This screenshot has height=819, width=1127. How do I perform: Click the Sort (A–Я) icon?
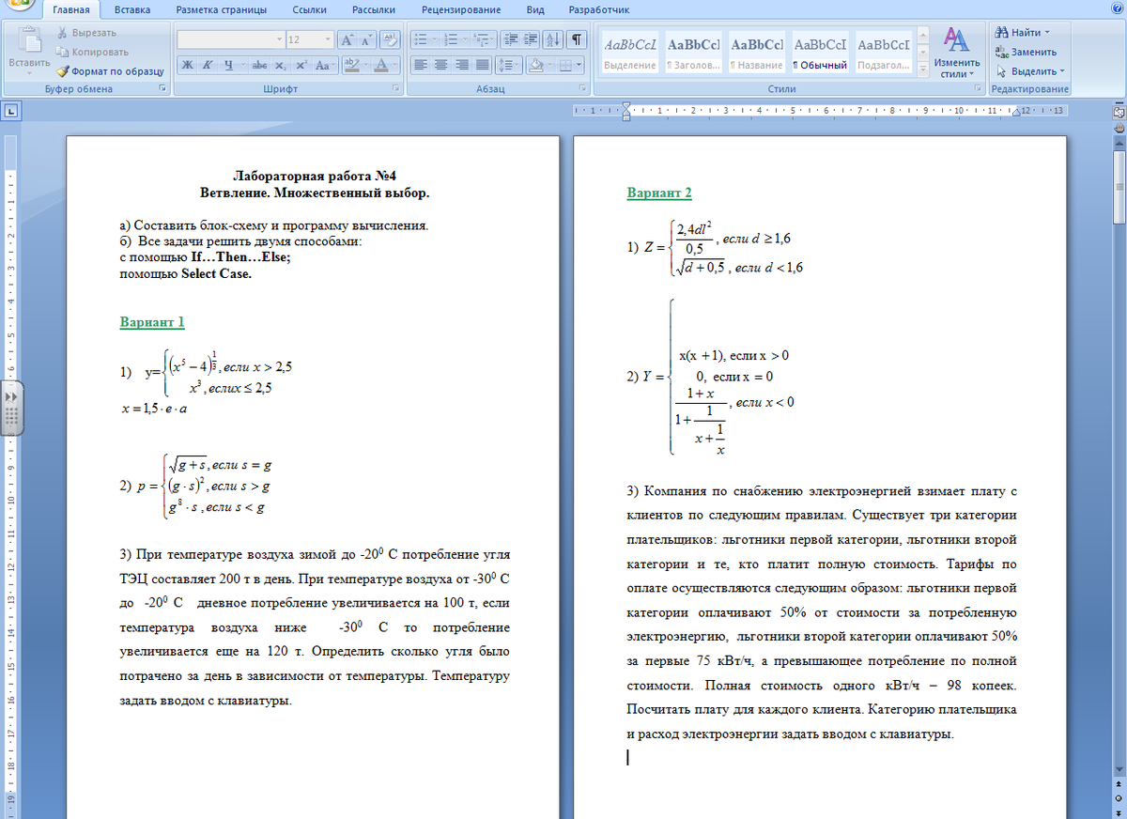pyautogui.click(x=552, y=39)
